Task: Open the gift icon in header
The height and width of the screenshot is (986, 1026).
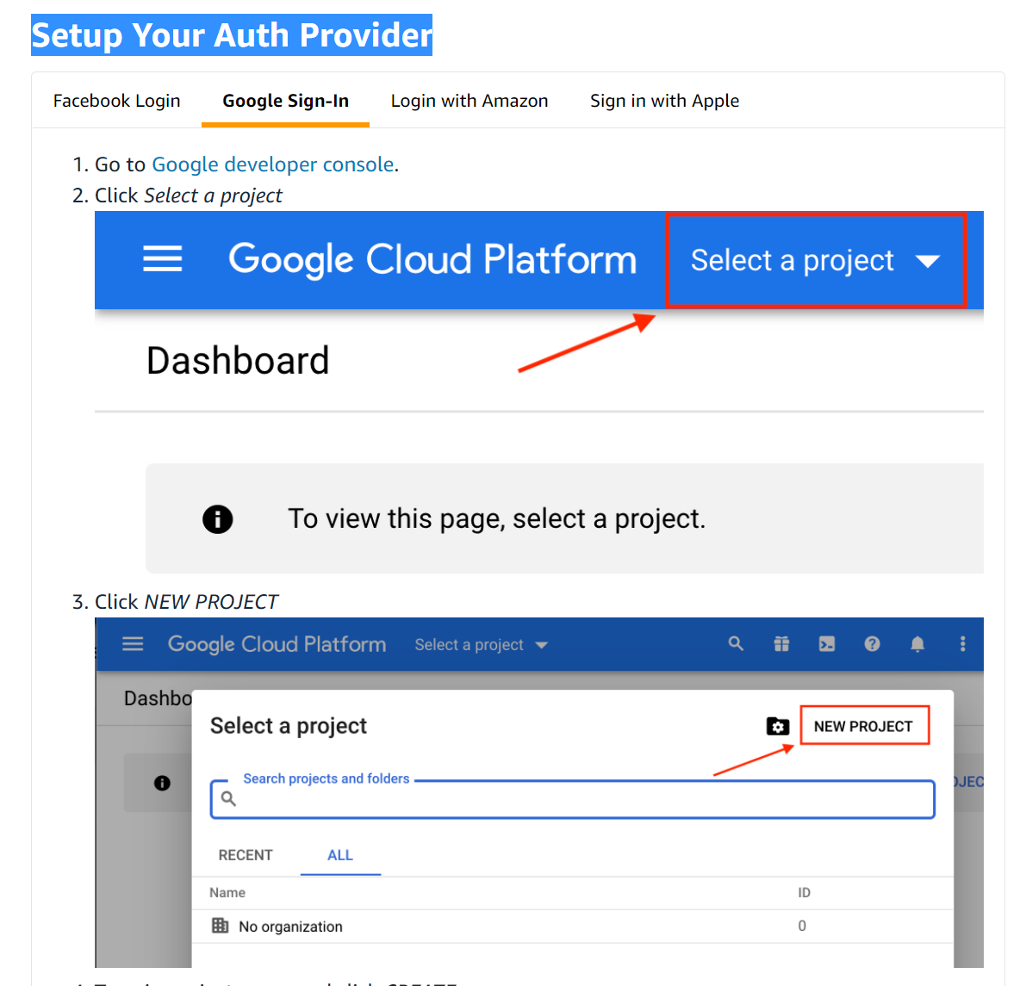Action: point(781,644)
